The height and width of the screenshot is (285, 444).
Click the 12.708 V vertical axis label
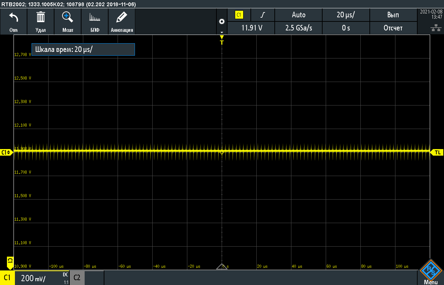pyautogui.click(x=23, y=54)
